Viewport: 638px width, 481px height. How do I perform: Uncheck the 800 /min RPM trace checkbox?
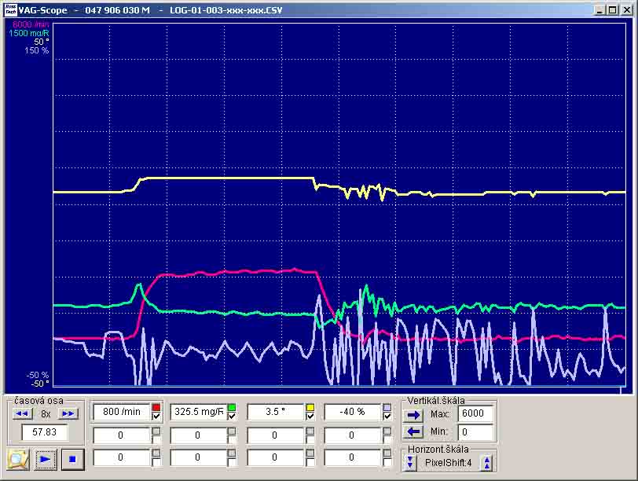[x=156, y=416]
